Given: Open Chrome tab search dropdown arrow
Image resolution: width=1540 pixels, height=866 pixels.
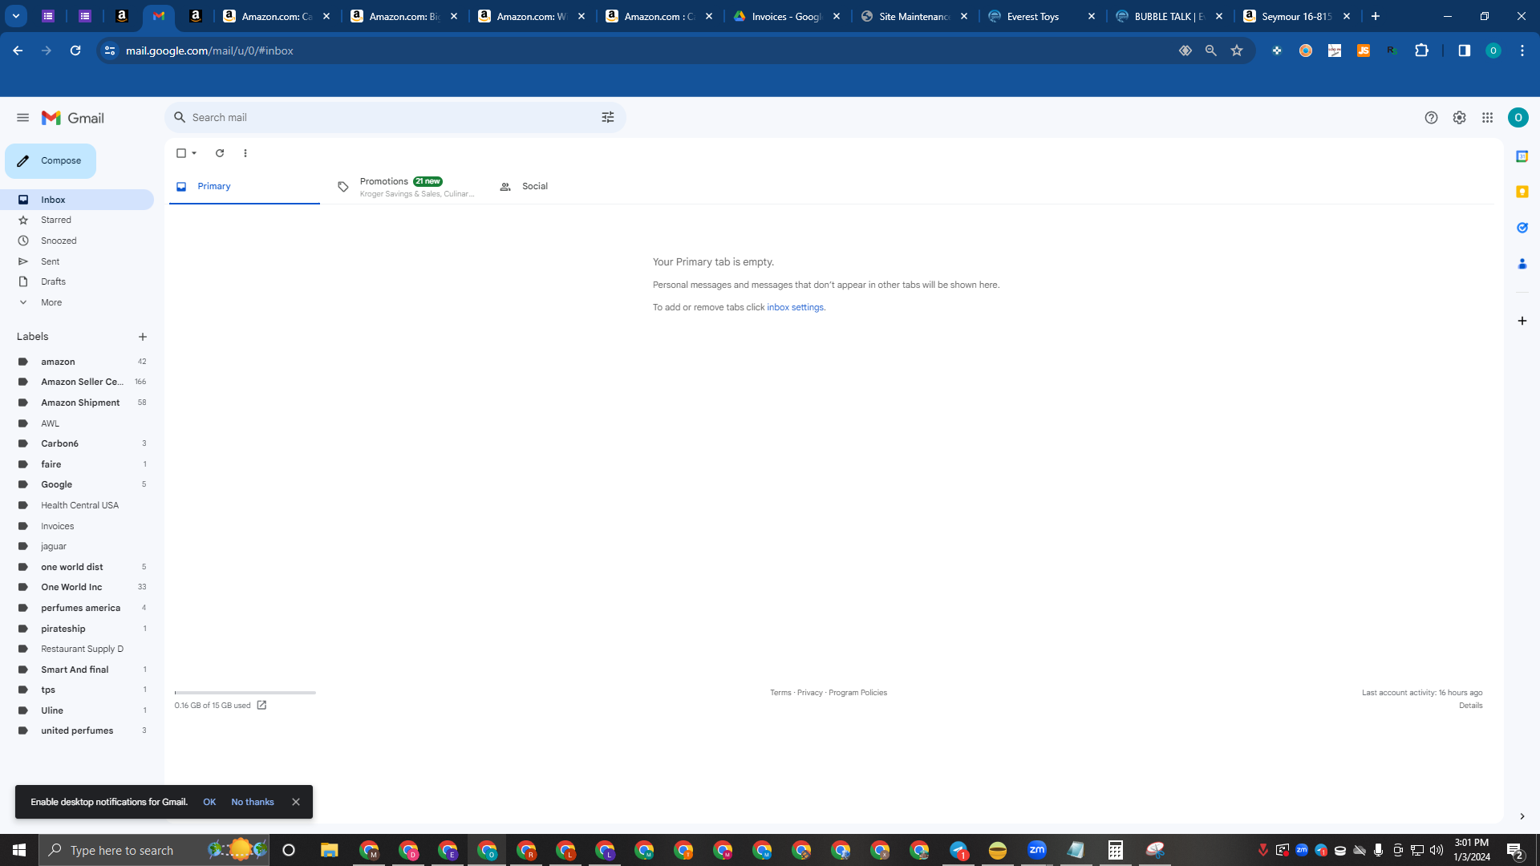Looking at the screenshot, I should (x=16, y=16).
